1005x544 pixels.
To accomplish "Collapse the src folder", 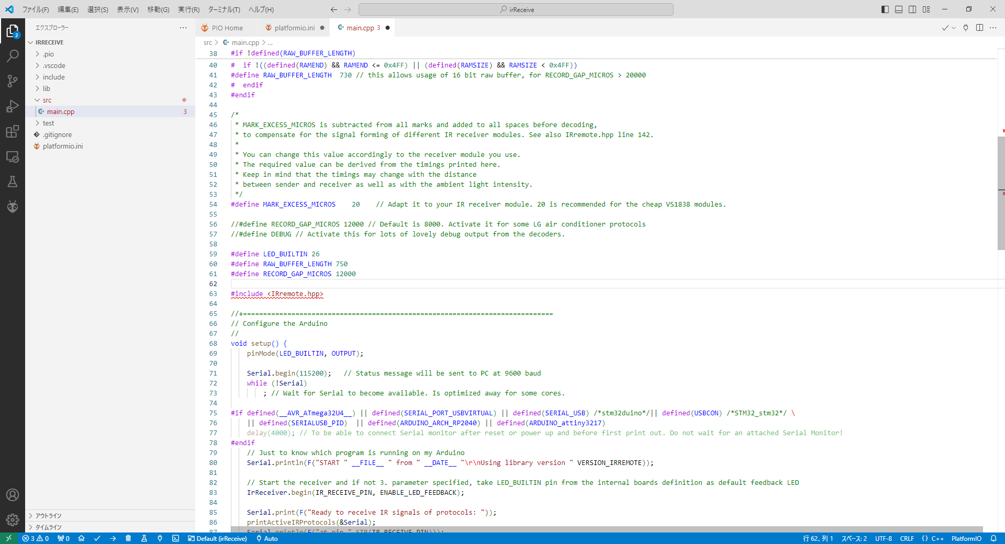I will (x=47, y=100).
